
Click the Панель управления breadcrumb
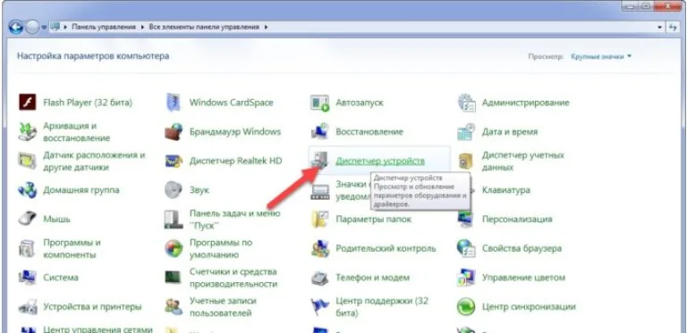tap(104, 27)
